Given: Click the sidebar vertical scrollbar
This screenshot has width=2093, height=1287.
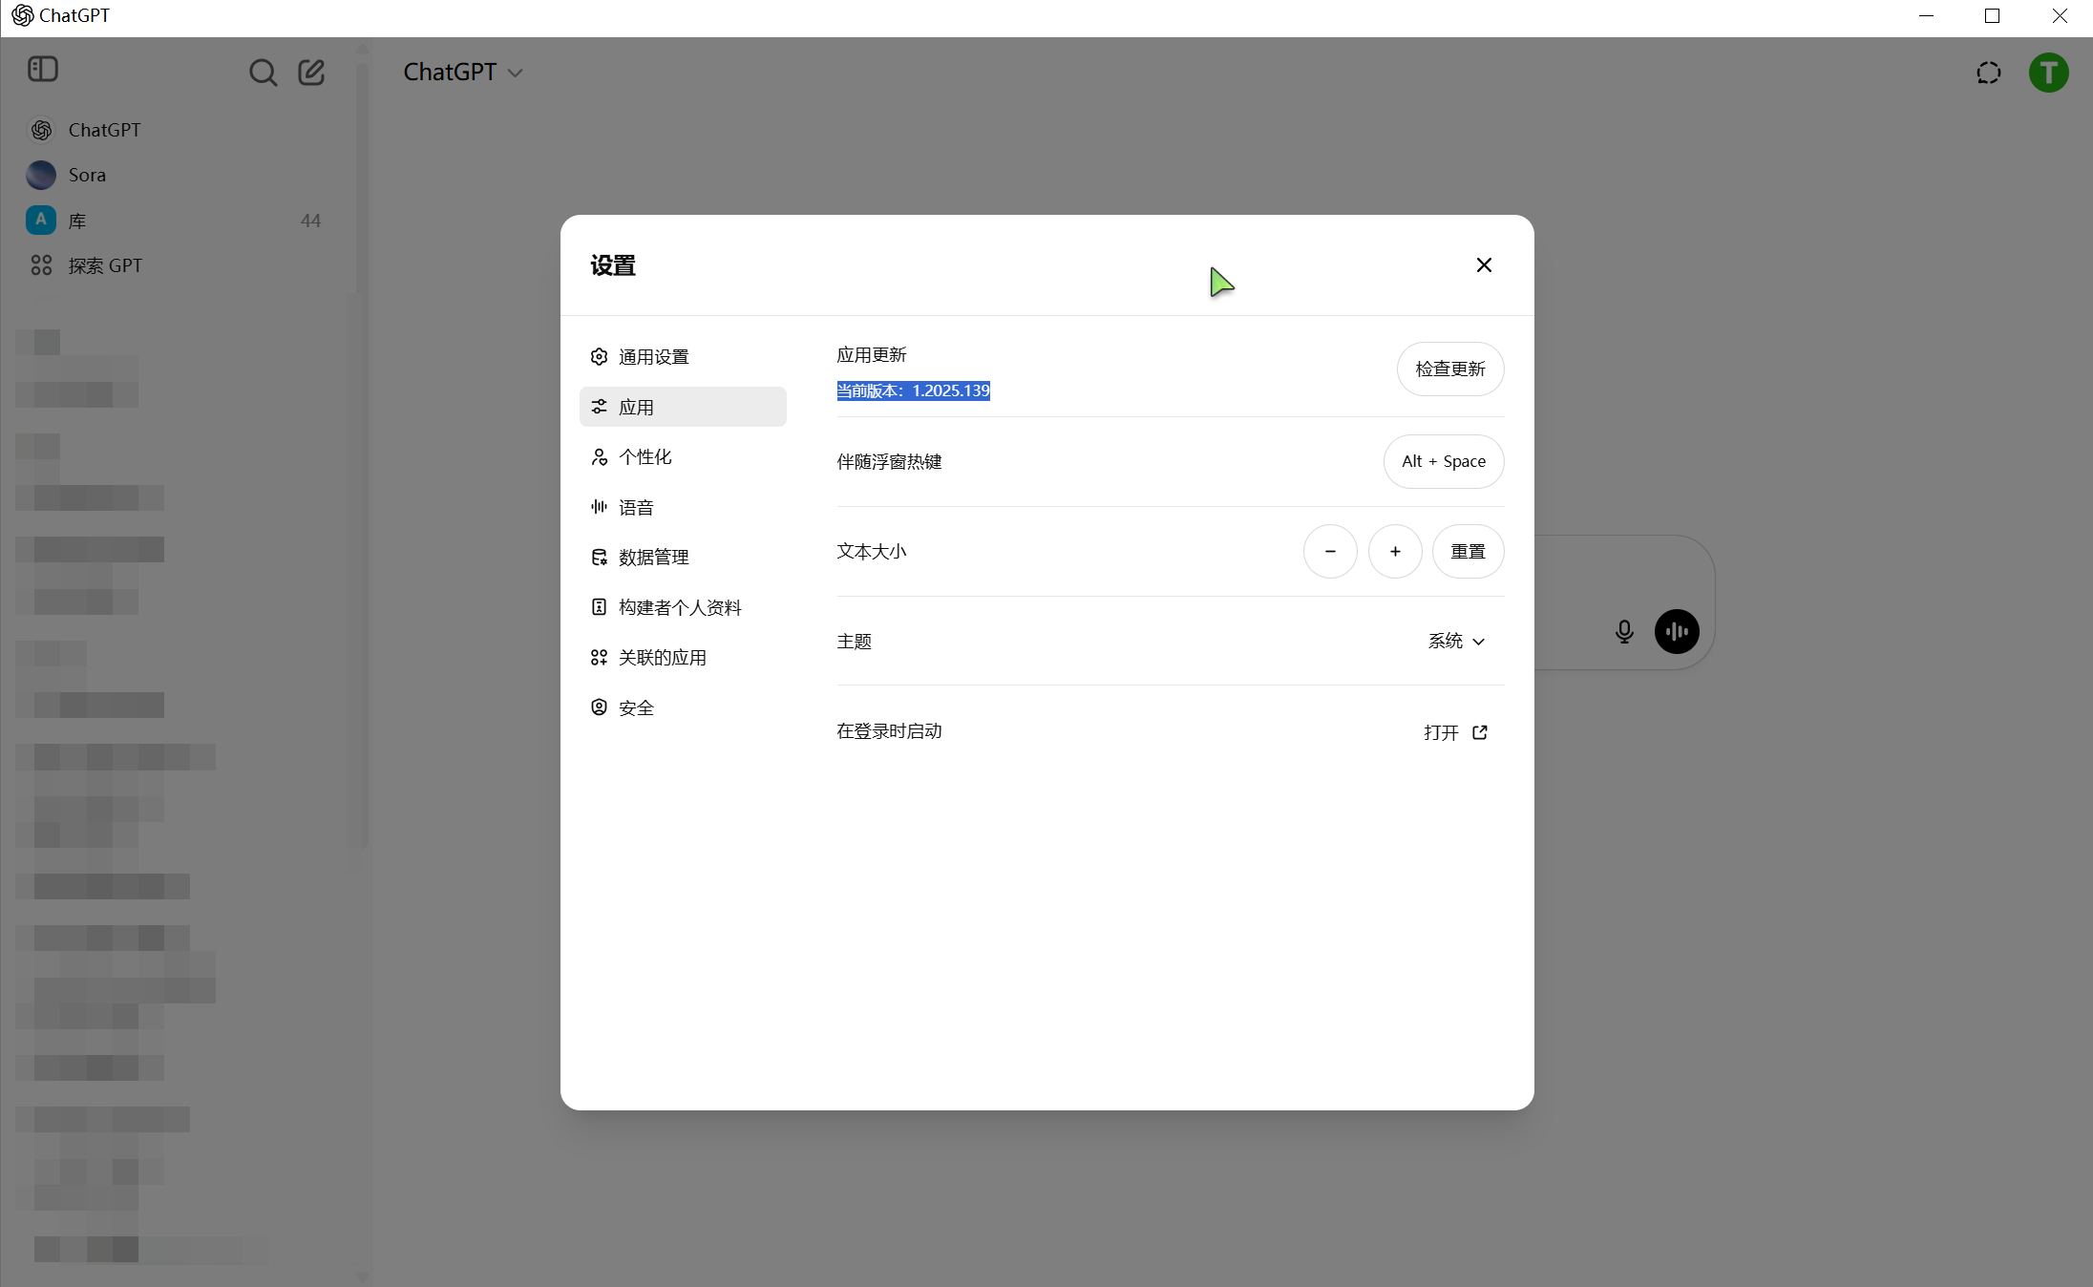Looking at the screenshot, I should [362, 454].
